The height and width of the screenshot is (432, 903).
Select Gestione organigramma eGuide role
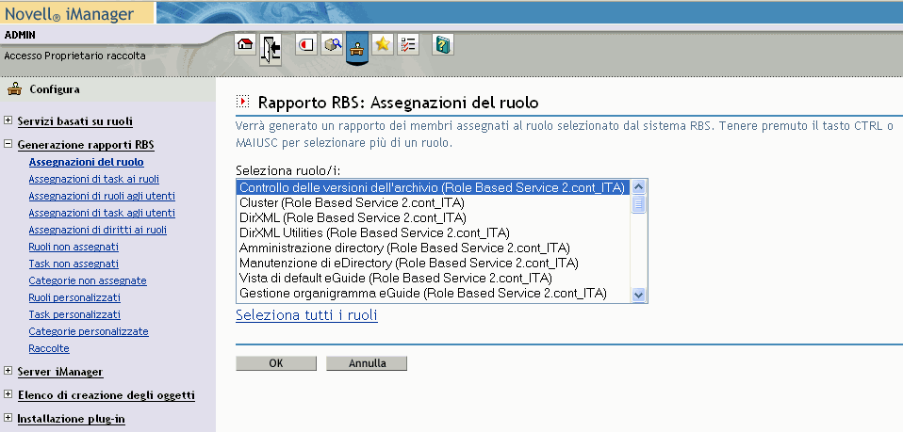pos(433,293)
